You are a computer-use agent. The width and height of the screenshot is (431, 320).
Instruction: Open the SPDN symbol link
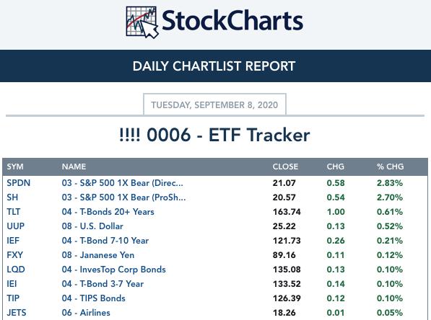pos(19,183)
